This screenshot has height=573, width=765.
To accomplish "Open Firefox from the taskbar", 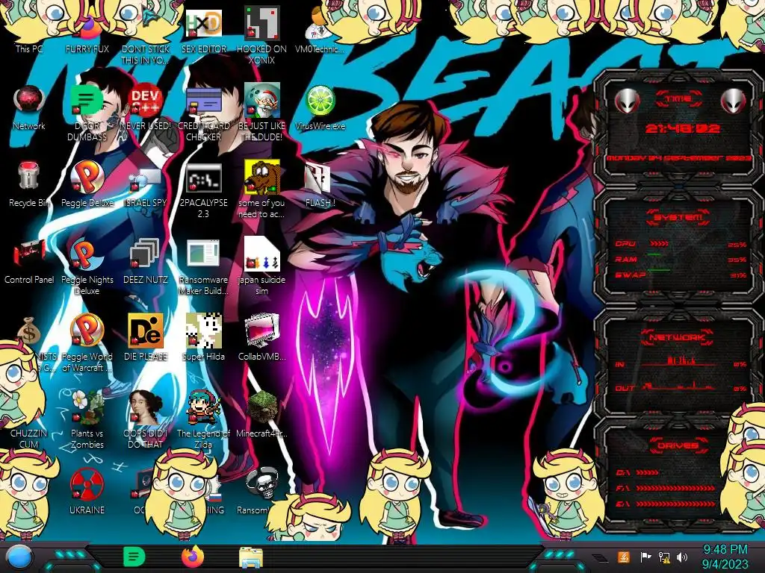I will click(193, 557).
